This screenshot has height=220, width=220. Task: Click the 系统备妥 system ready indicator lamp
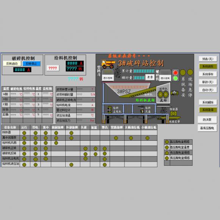(x=183, y=72)
